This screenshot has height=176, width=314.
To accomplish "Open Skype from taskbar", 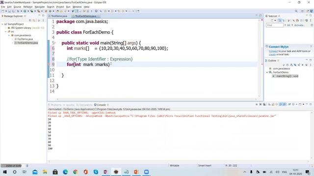I will (96, 172).
